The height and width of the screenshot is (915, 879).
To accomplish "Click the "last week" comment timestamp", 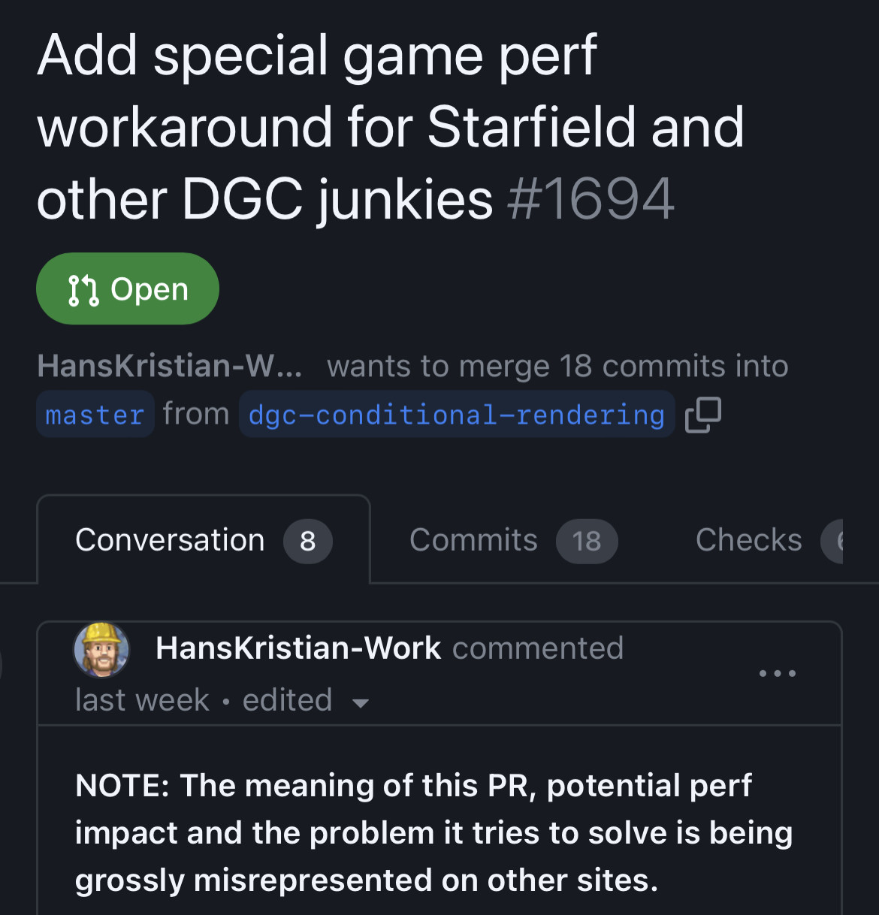I will tap(142, 700).
